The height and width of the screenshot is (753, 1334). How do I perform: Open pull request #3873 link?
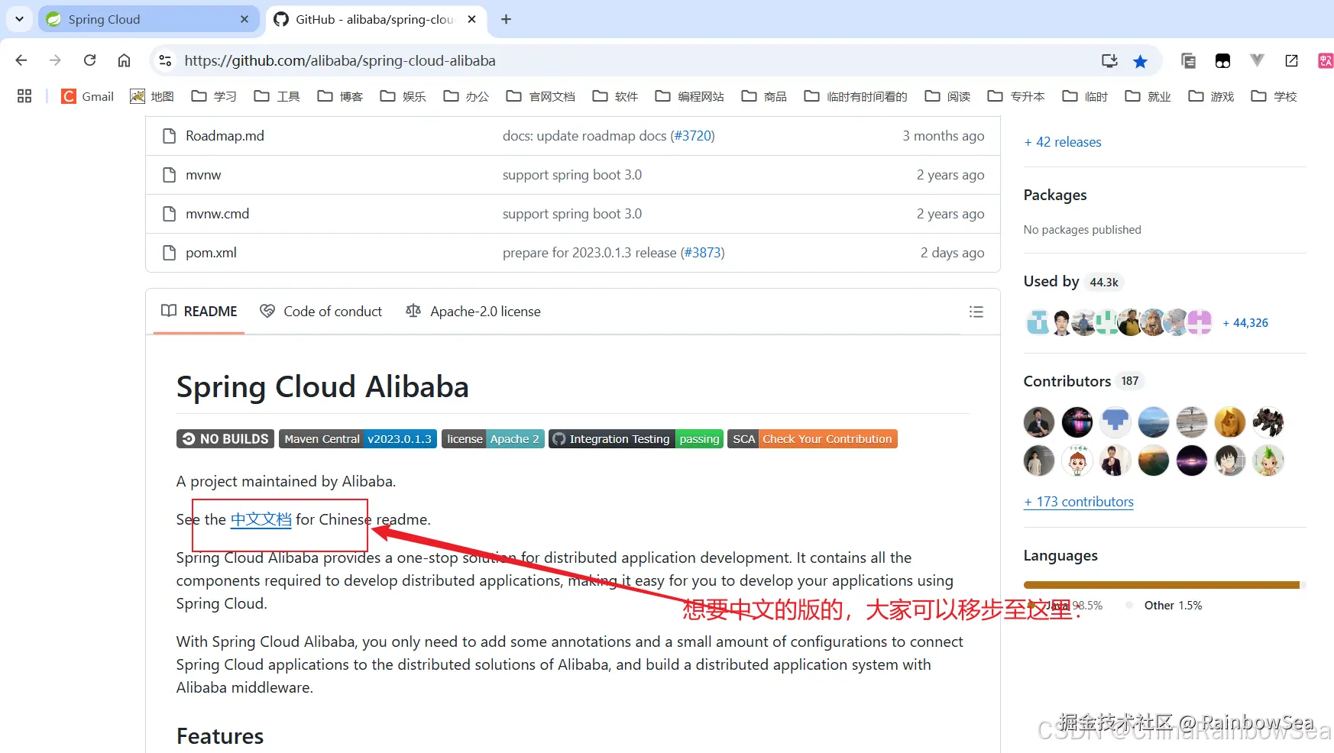tap(702, 253)
